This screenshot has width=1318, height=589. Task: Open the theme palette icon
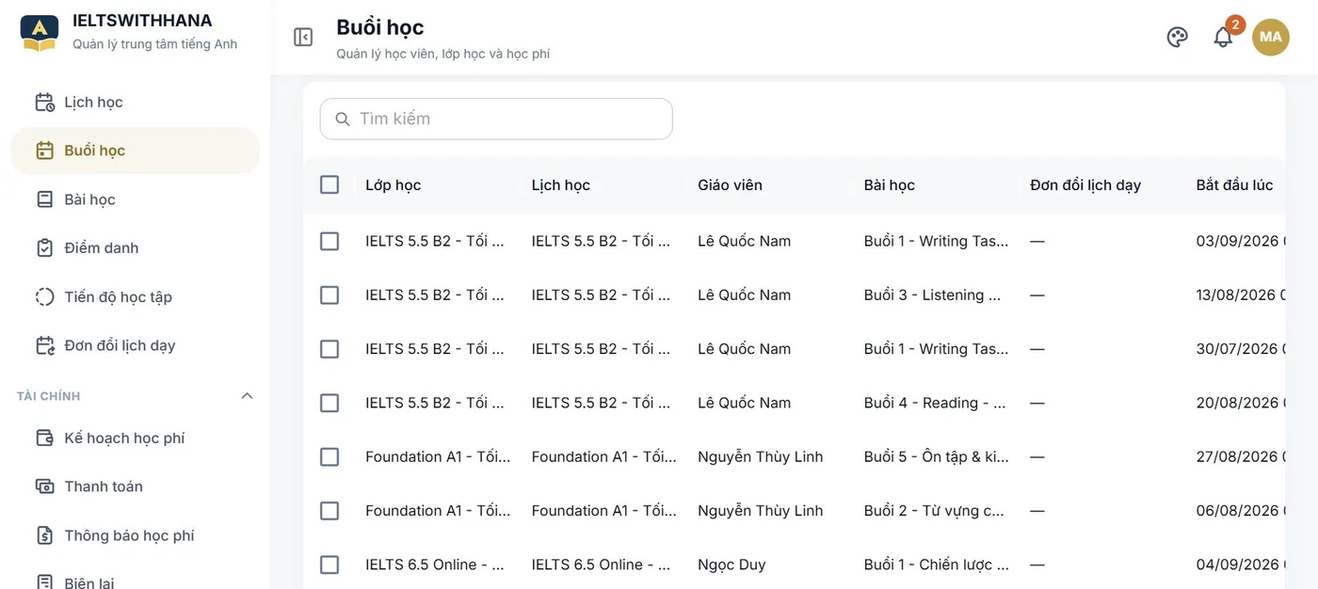[1177, 37]
